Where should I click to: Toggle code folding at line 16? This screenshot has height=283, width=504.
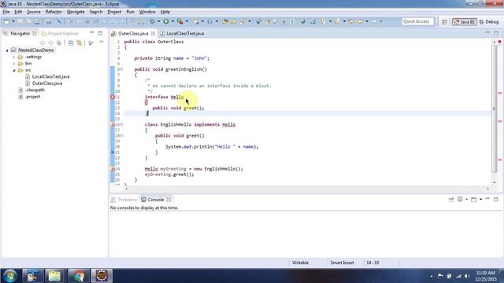(x=122, y=124)
